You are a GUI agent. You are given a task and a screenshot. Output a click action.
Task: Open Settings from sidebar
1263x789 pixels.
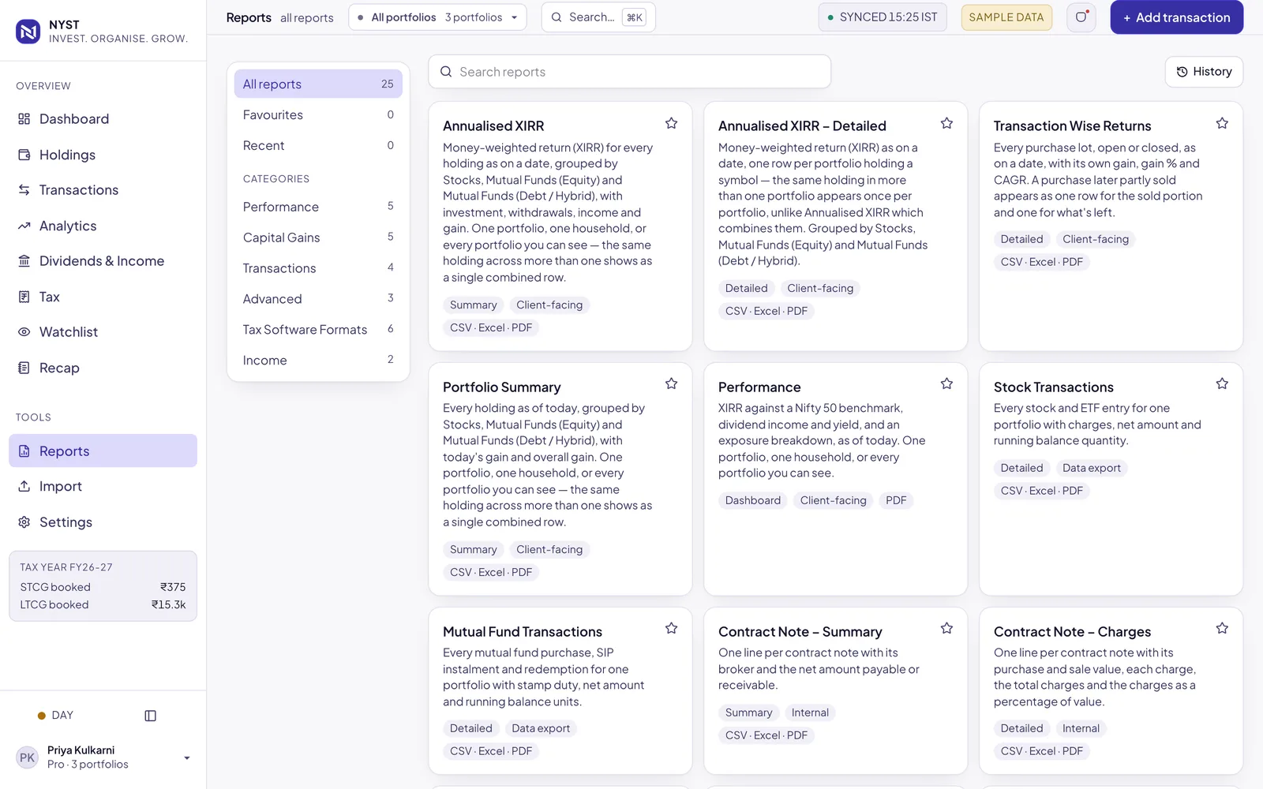[x=103, y=522]
